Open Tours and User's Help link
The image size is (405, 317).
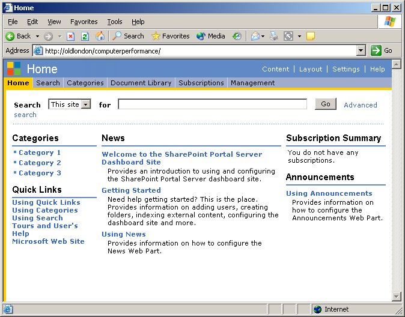(45, 229)
